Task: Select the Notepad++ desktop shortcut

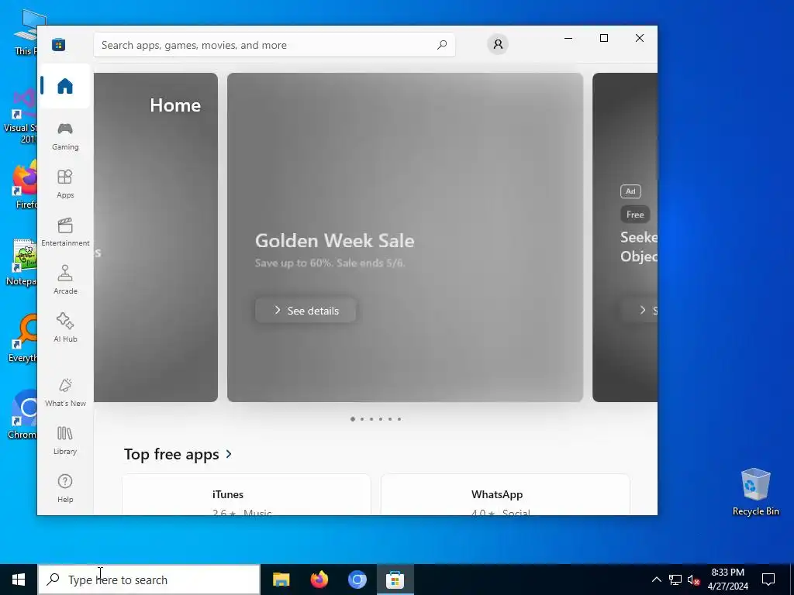Action: 21,263
